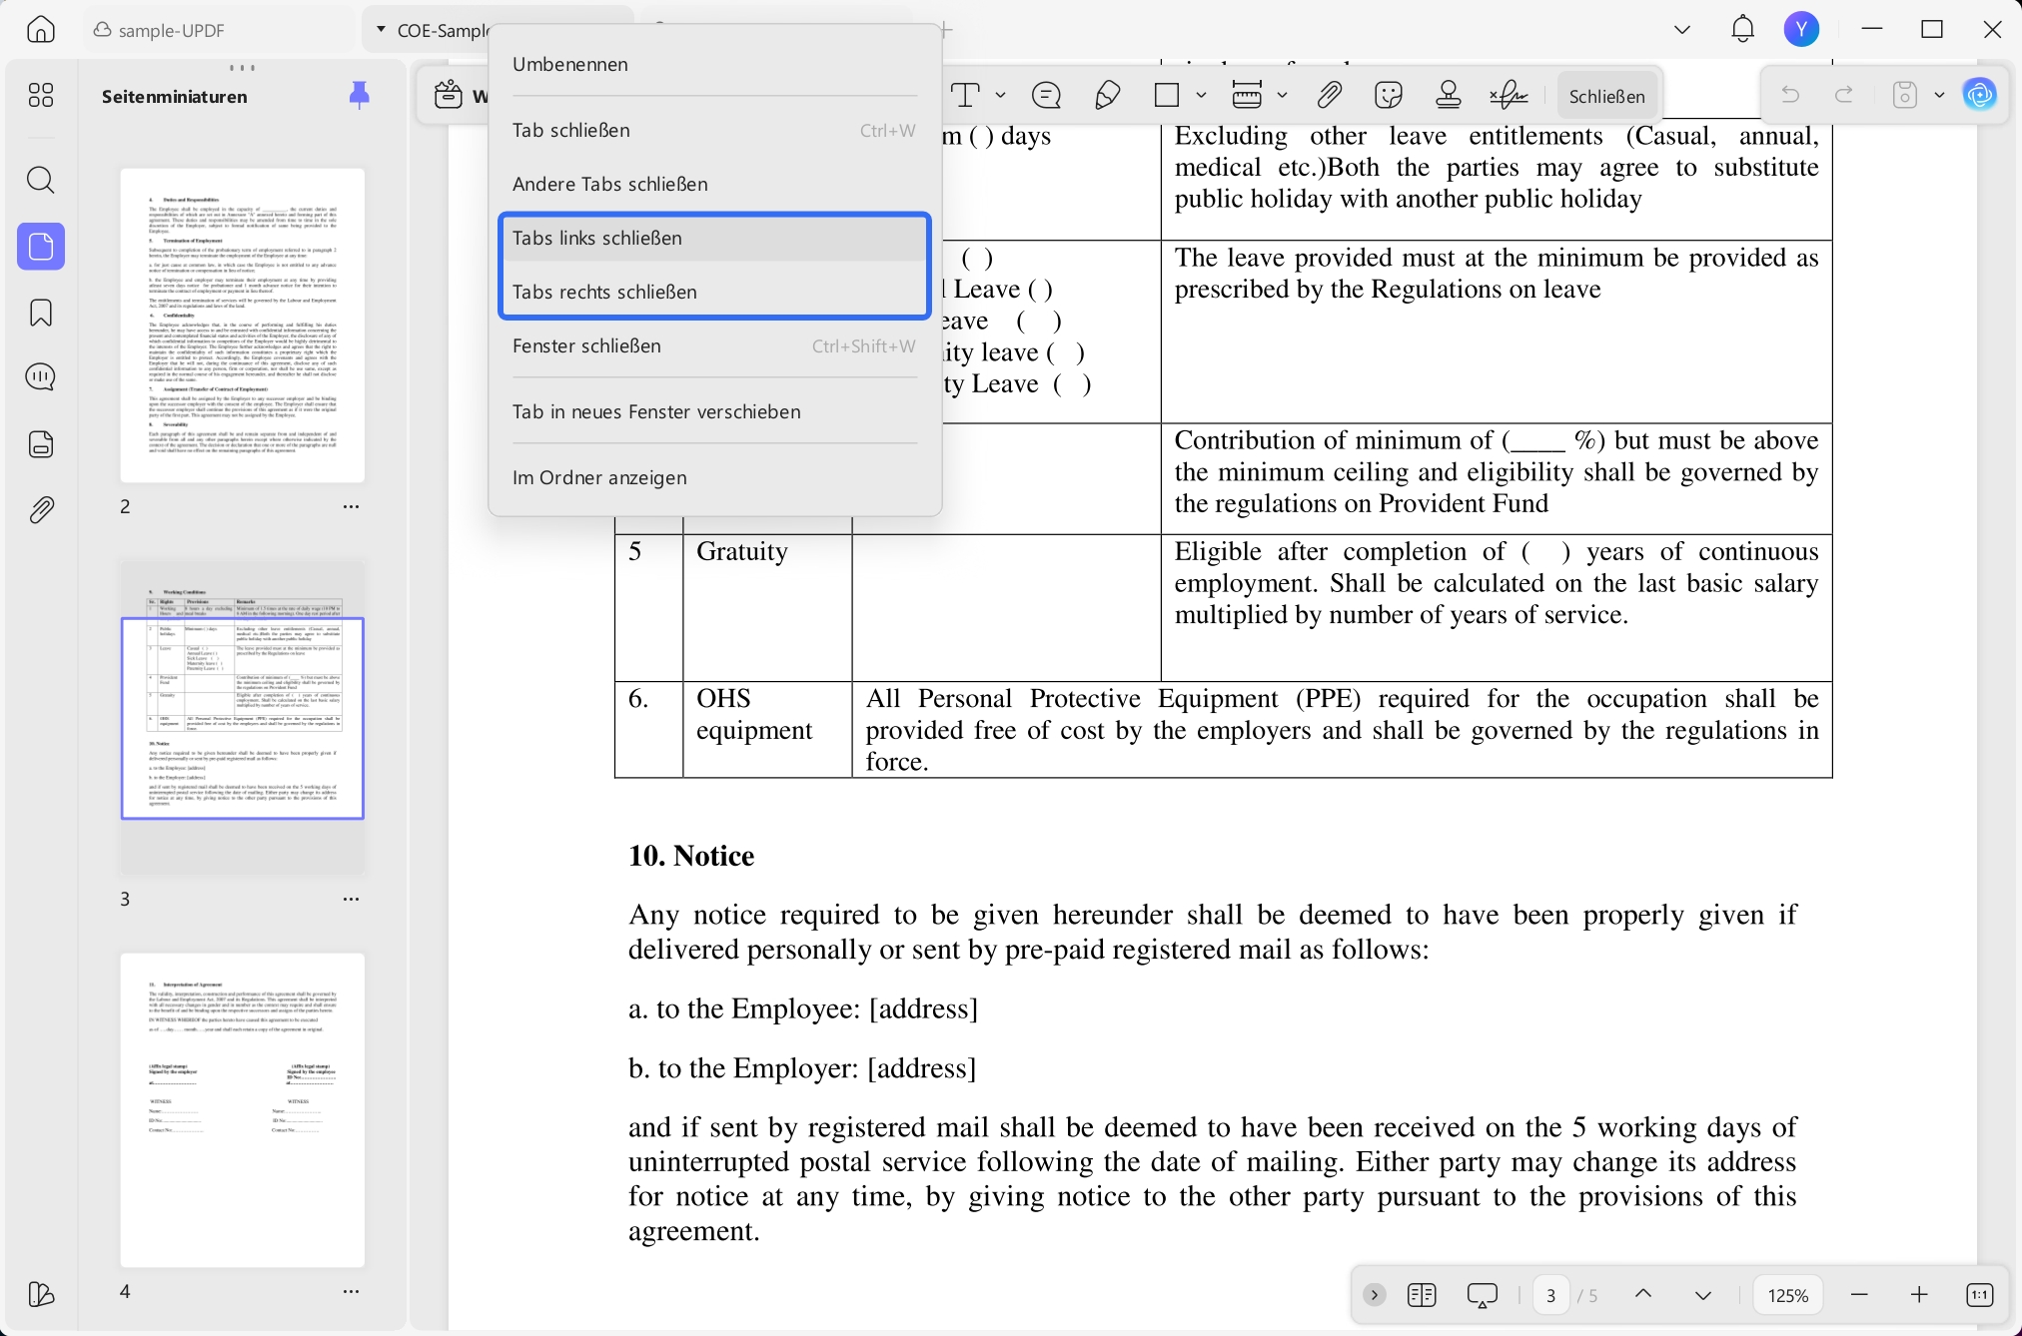The image size is (2022, 1336).
Task: Go to the previous page
Action: 1643,1296
